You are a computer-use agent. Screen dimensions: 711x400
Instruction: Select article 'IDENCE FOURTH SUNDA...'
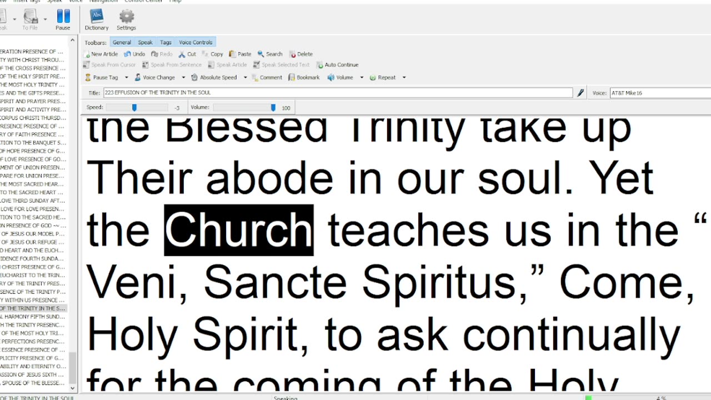[x=33, y=259]
